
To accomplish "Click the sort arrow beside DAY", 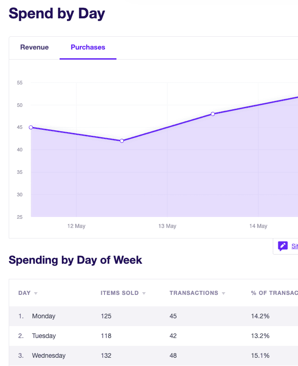I will point(36,294).
